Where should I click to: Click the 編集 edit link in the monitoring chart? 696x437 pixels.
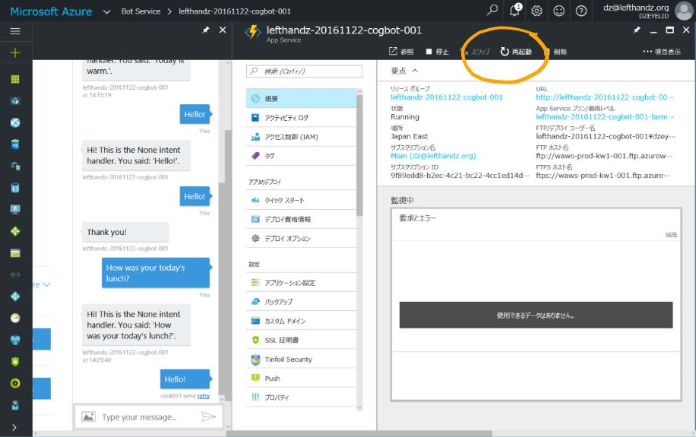click(671, 235)
